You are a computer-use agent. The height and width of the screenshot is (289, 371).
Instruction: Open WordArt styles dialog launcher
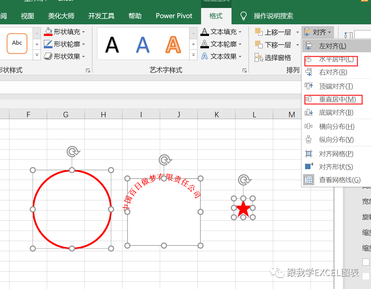pos(245,70)
